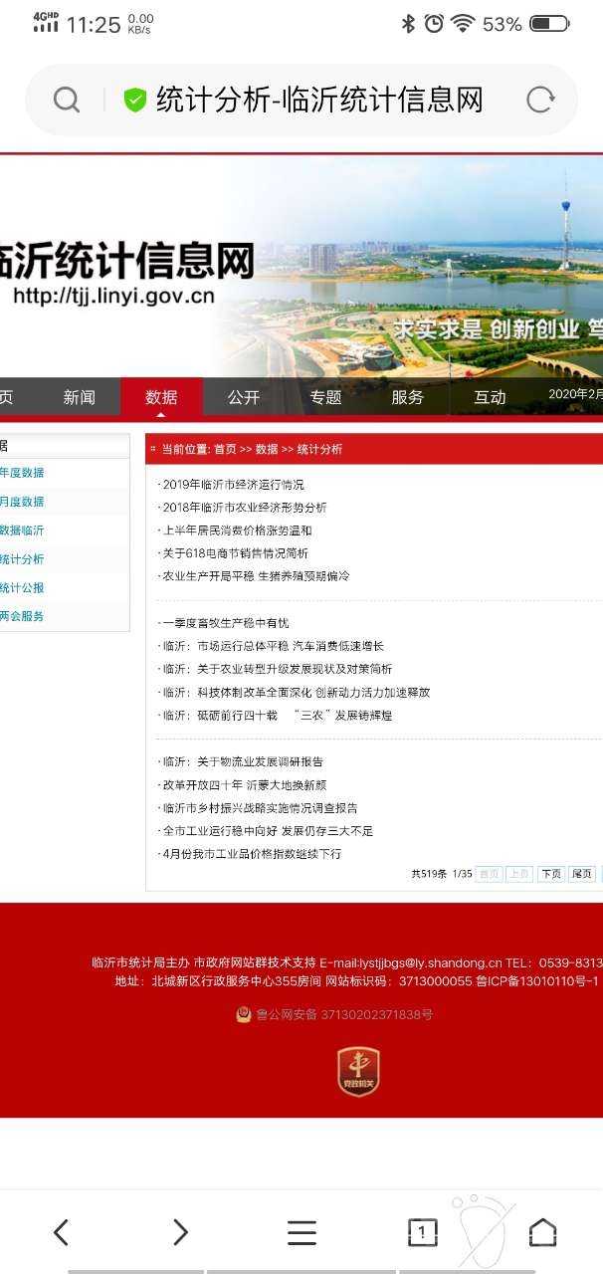
Task: Go back with the browser back arrow
Action: pos(61,1232)
